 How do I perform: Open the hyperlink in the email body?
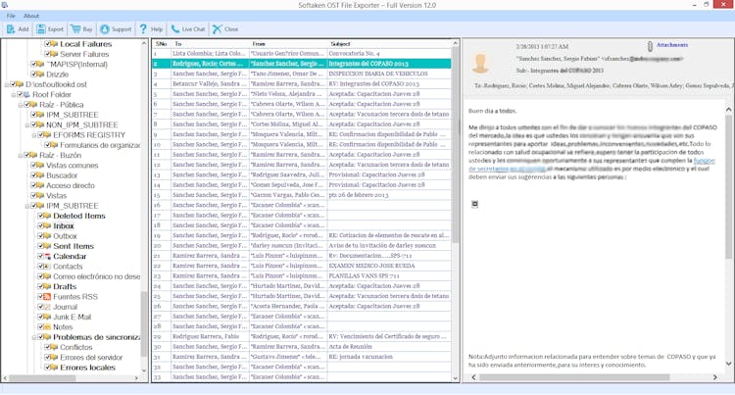pyautogui.click(x=592, y=165)
